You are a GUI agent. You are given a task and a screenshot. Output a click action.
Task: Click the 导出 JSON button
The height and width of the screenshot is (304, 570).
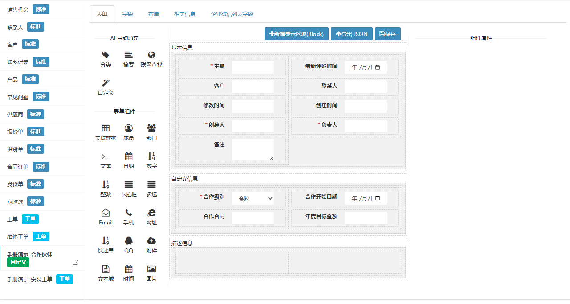[x=352, y=34]
